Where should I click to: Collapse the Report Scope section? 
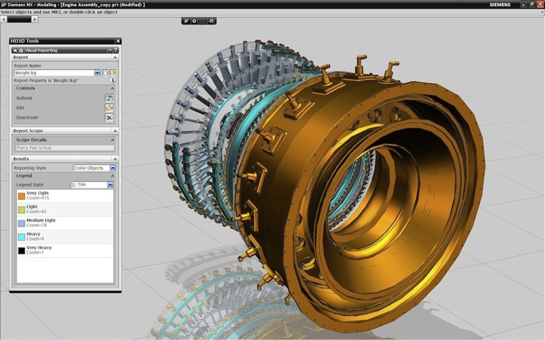click(x=115, y=131)
